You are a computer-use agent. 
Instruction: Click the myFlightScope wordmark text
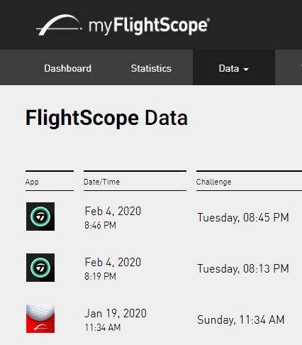pos(149,26)
